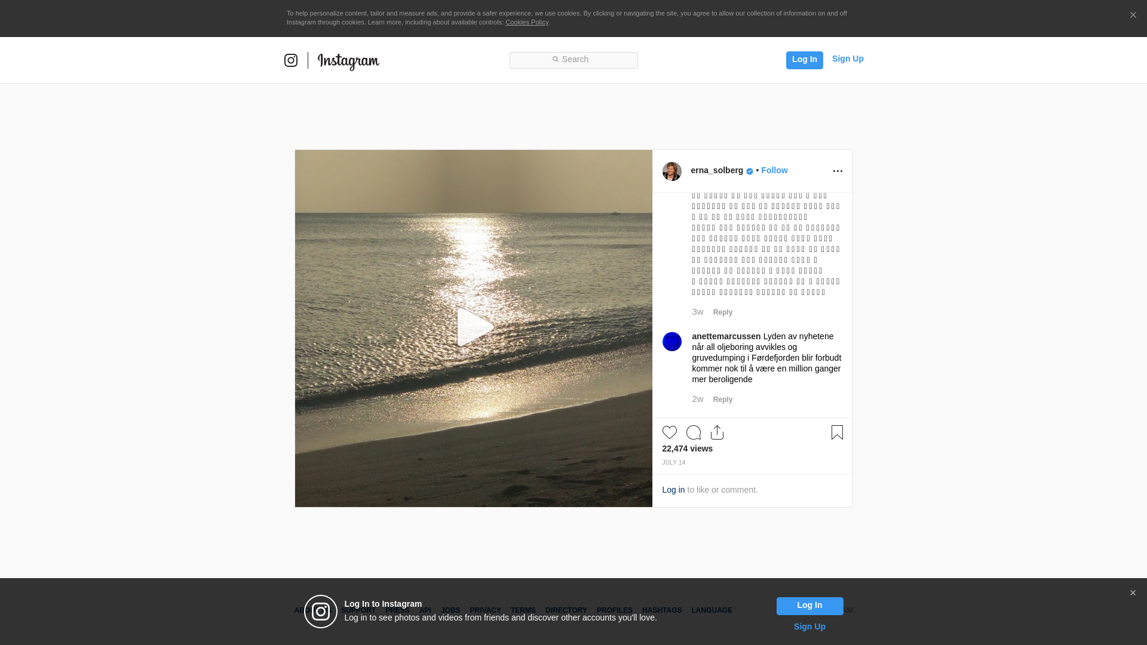The width and height of the screenshot is (1147, 645).
Task: Open the LANGUAGE footer selector
Action: (x=711, y=610)
